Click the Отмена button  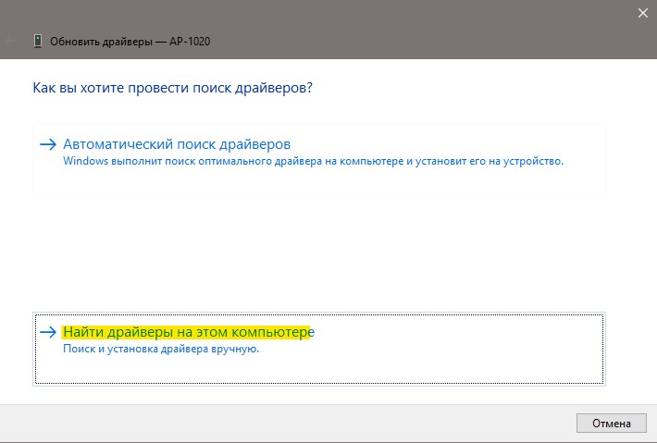point(612,424)
